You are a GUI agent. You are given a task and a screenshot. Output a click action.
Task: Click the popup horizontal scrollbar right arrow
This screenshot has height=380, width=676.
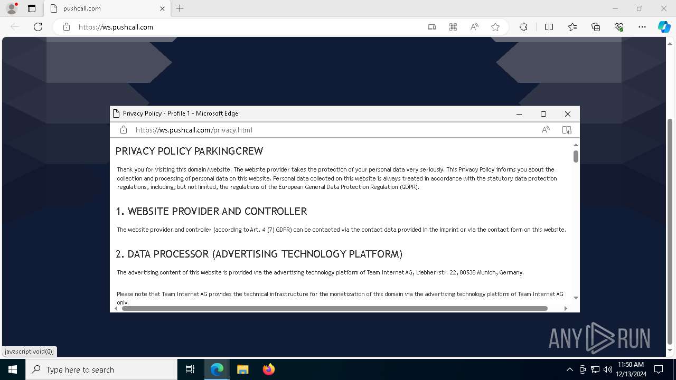(x=566, y=308)
